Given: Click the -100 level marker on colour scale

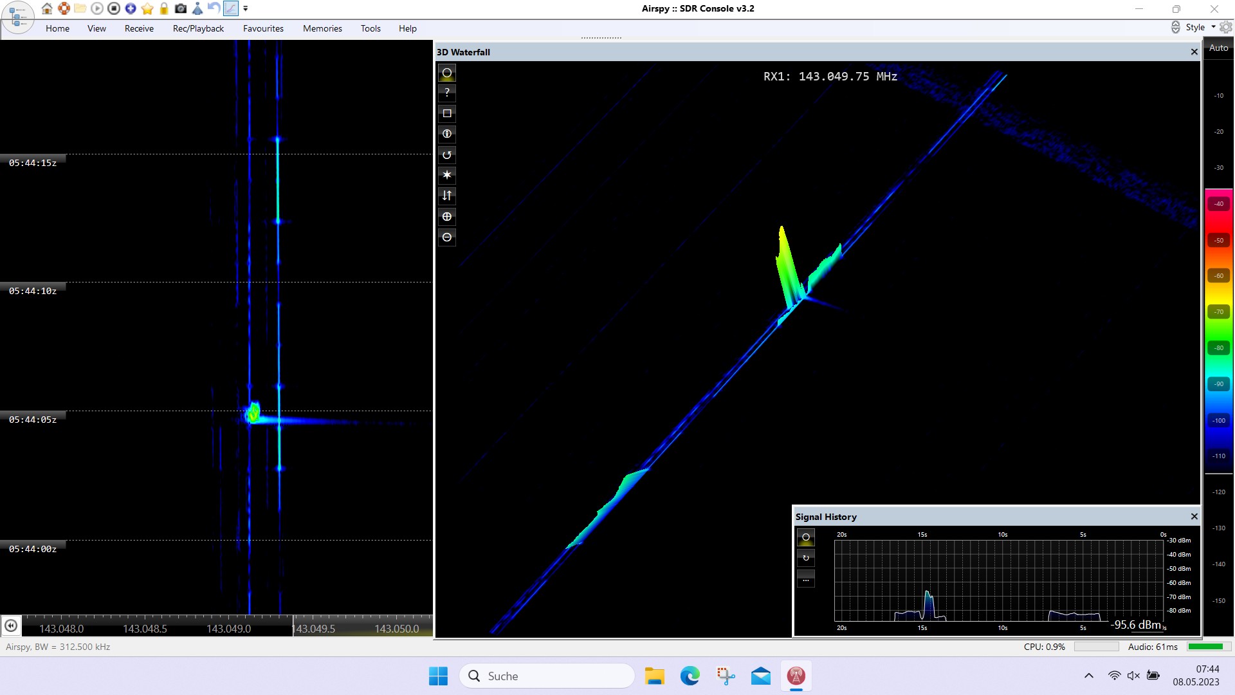Looking at the screenshot, I should coord(1219,421).
